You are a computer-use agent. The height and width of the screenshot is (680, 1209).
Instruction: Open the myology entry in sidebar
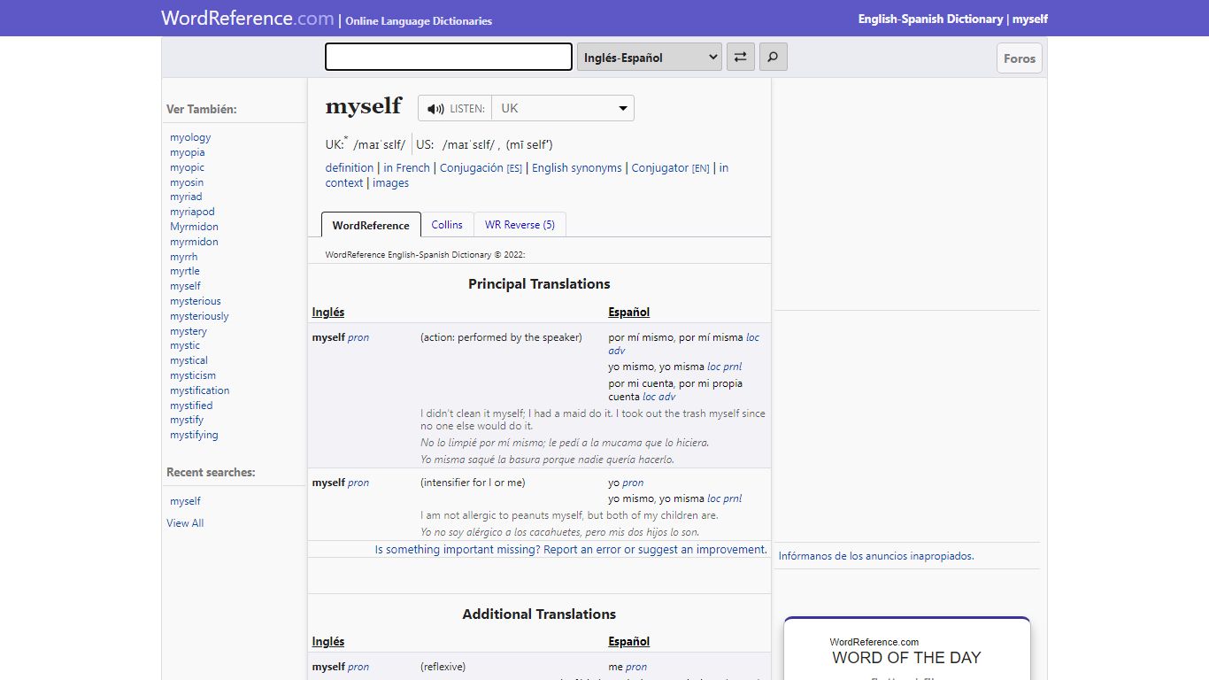pyautogui.click(x=190, y=137)
